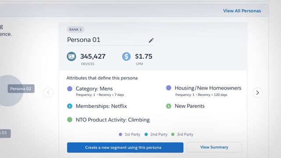
Task: Create a new segment using this persona
Action: click(125, 147)
